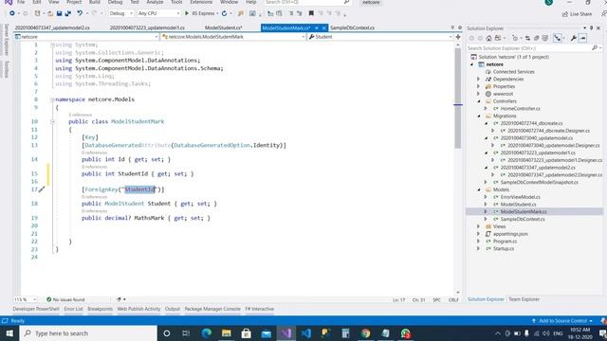The height and width of the screenshot is (341, 607).
Task: Open the netcore.Models.ModelStudentMark type dropdown
Action: (233, 37)
